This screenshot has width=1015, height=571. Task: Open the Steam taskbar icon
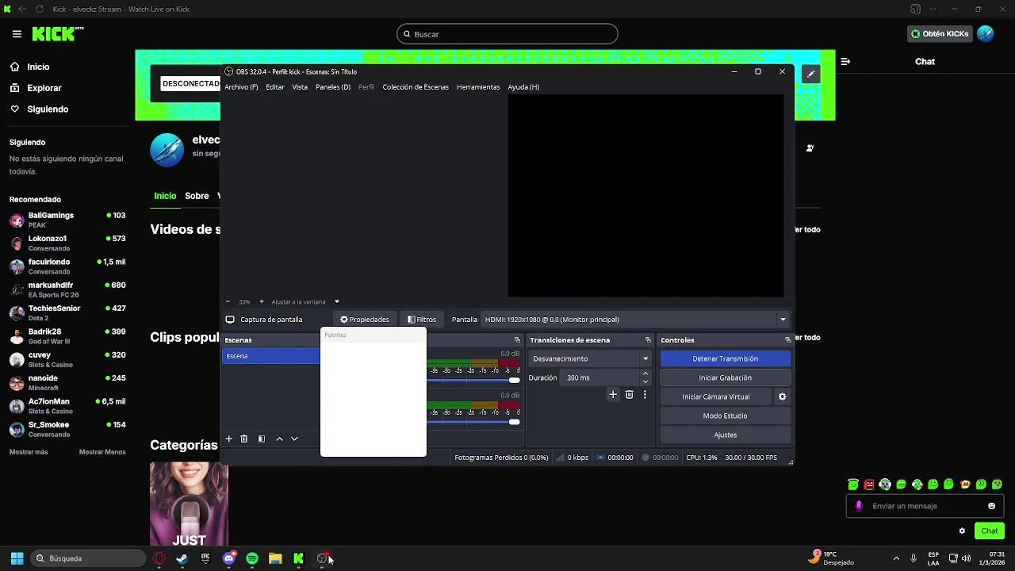(182, 558)
